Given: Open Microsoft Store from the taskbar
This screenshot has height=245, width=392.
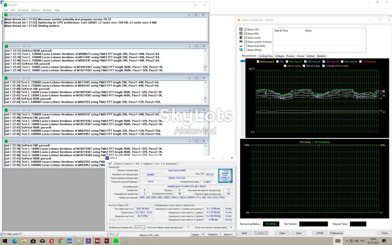Looking at the screenshot, I should 33,241.
